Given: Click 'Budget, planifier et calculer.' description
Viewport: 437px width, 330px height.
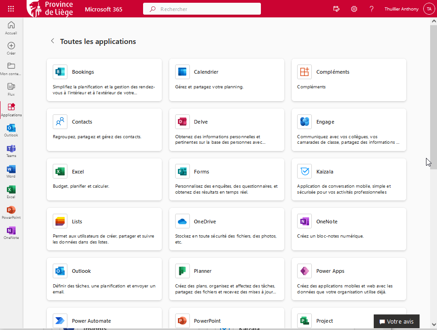Looking at the screenshot, I should click(81, 186).
